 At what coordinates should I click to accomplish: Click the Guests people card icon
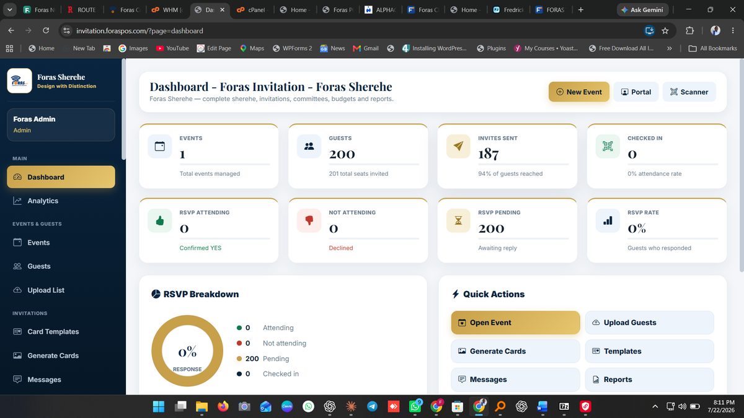[309, 146]
